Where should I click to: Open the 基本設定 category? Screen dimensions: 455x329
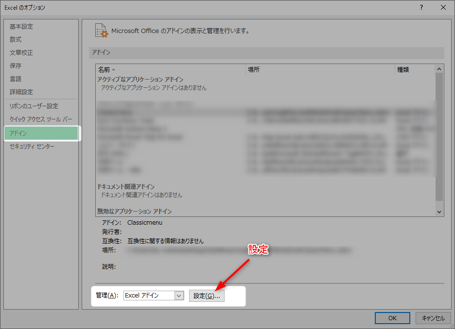tap(21, 26)
